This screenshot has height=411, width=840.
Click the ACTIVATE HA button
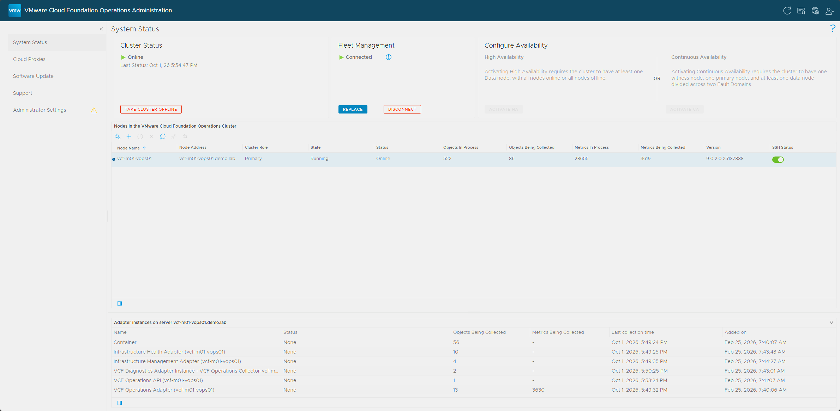coord(504,109)
